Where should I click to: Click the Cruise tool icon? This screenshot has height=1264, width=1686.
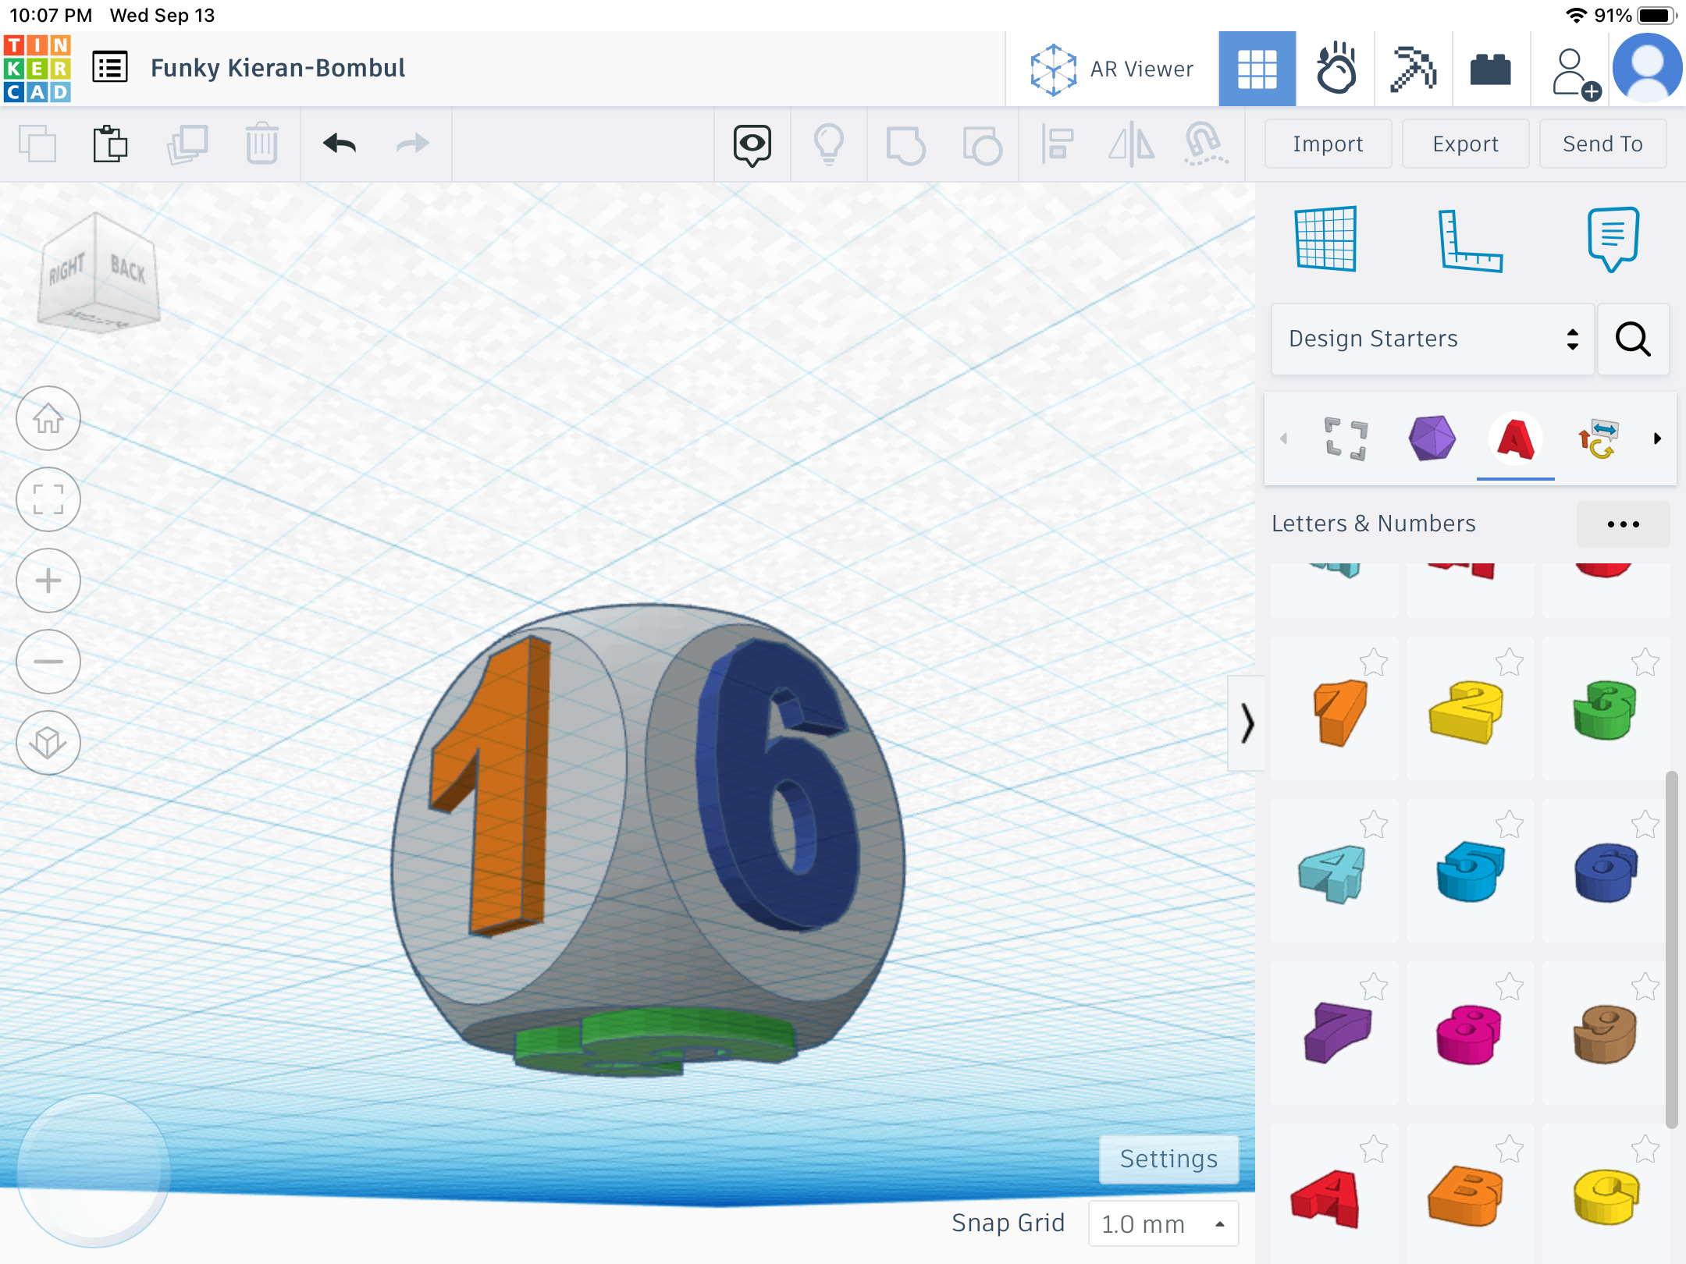(x=1205, y=145)
